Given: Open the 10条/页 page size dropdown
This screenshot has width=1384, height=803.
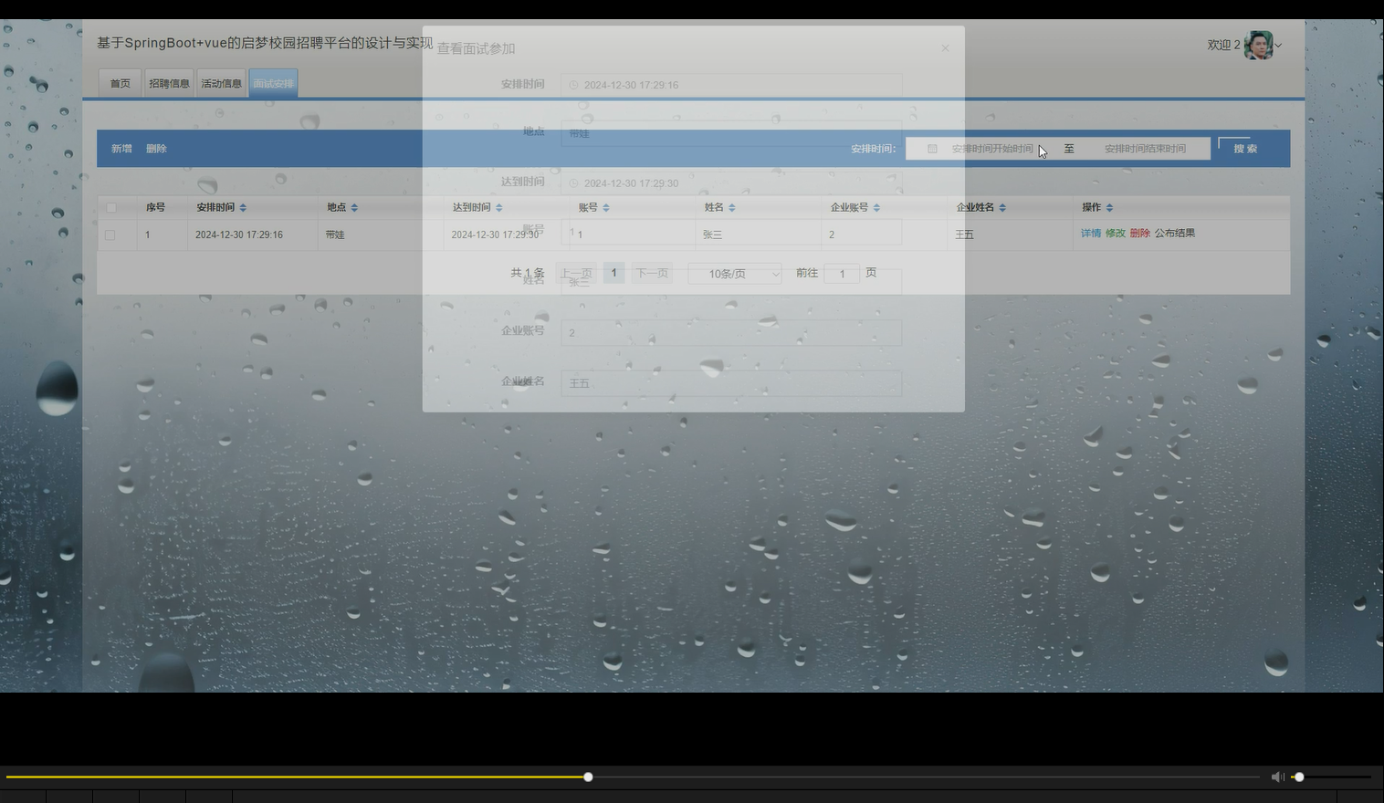Looking at the screenshot, I should click(735, 274).
